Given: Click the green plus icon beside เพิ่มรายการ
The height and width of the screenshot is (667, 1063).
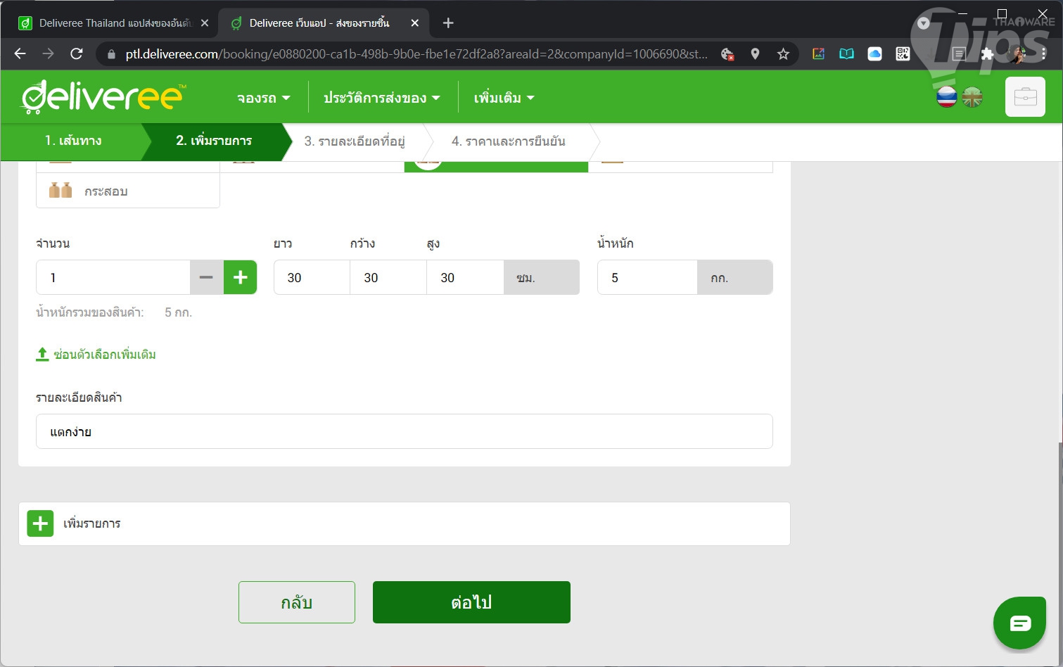Looking at the screenshot, I should [x=40, y=523].
